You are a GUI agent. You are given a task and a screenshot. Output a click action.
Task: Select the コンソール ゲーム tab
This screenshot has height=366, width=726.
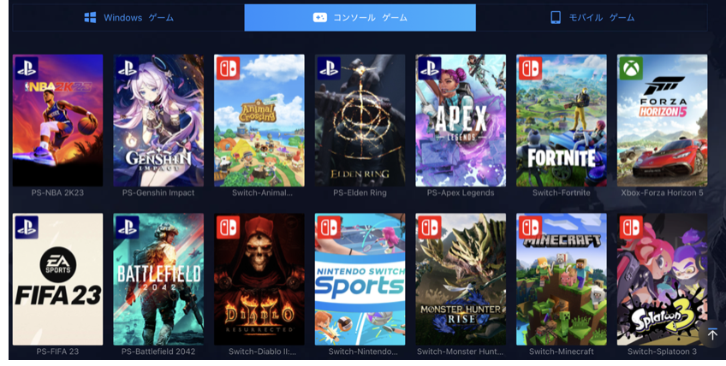click(360, 18)
